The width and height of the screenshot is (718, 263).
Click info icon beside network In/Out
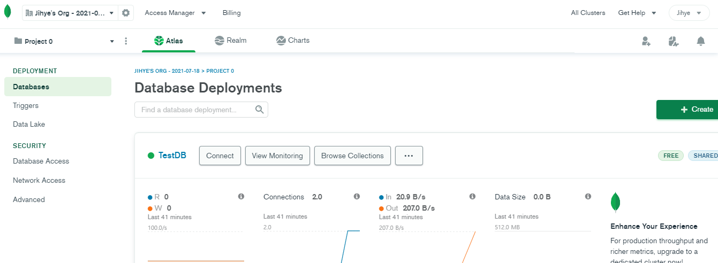pyautogui.click(x=472, y=197)
